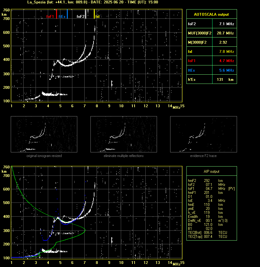Select the h'Es value 131 km
The image size is (260, 267).
point(225,80)
